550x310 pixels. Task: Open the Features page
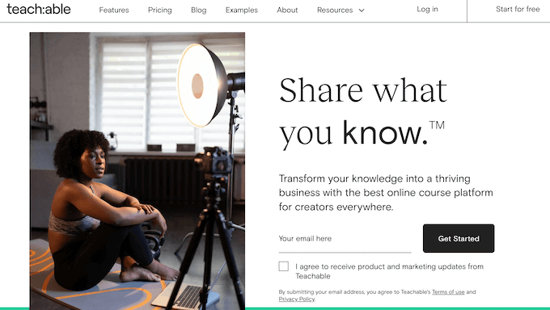[114, 10]
